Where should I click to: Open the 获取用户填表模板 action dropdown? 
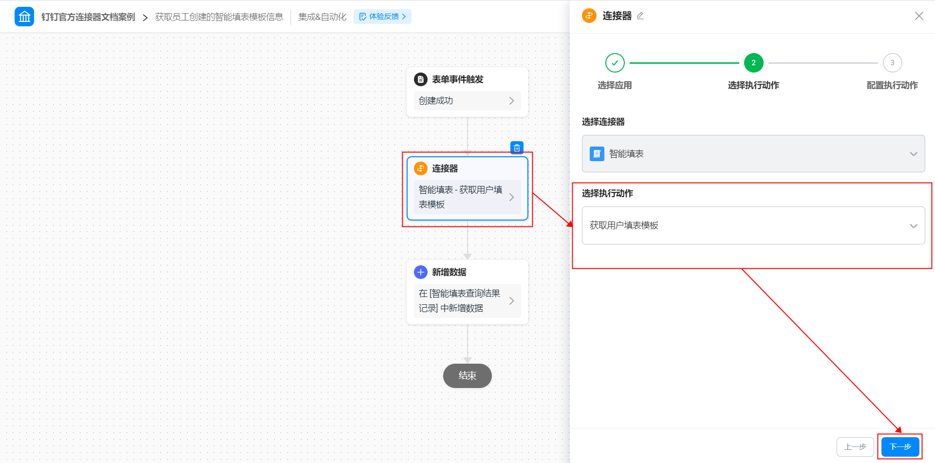point(753,225)
